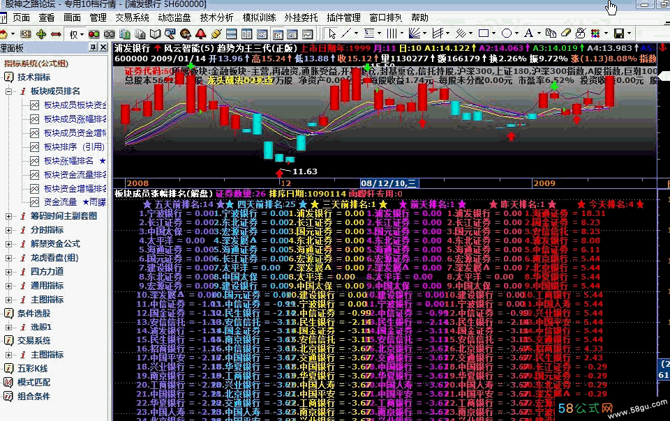The height and width of the screenshot is (421, 670).
Task: Select the trend line drawing tool
Action: tap(346, 33)
